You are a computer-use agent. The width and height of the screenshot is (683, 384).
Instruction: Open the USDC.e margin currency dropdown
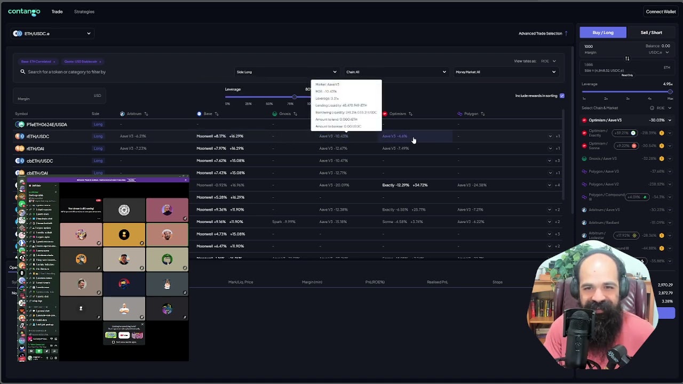coord(658,52)
